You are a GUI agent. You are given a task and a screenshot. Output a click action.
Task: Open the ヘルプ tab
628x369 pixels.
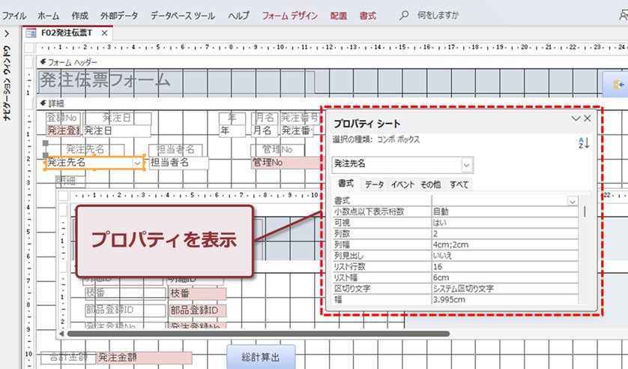[x=239, y=16]
